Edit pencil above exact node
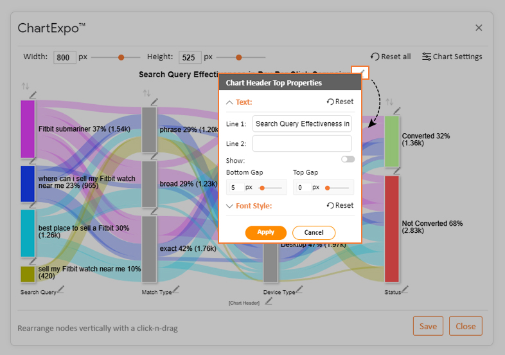Screen dimensions: 505x355 (154, 210)
